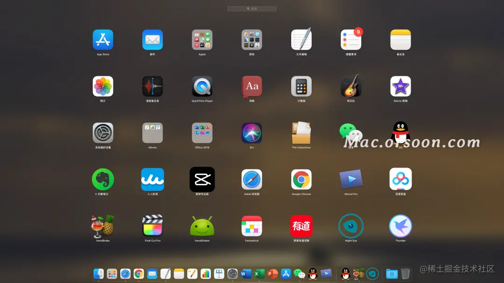Open 印象笔记 Evernote elephant app
The width and height of the screenshot is (504, 283).
[x=103, y=180]
